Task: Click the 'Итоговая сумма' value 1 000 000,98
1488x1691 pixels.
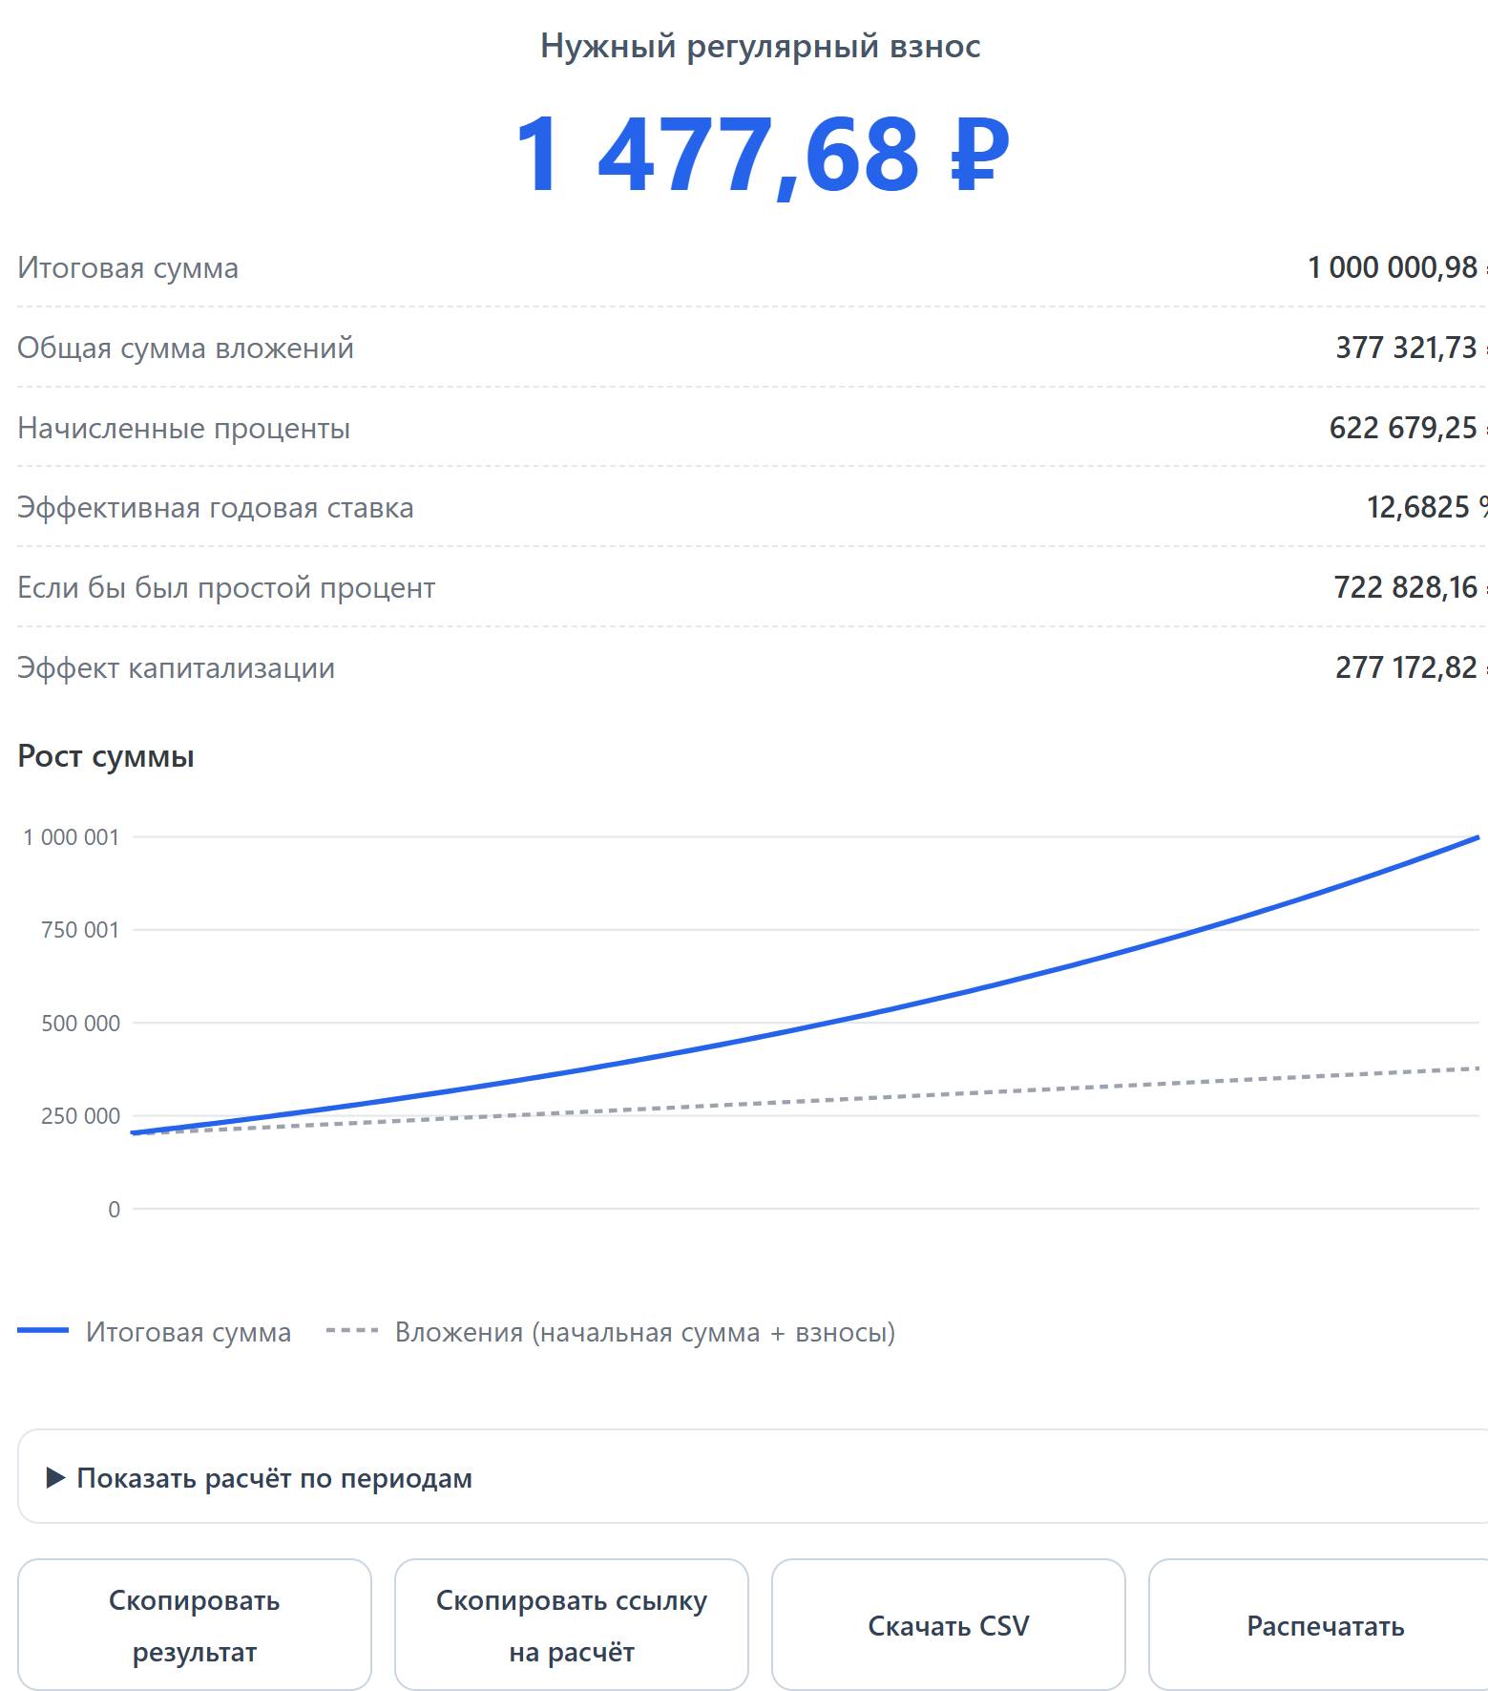Action: tap(1392, 267)
